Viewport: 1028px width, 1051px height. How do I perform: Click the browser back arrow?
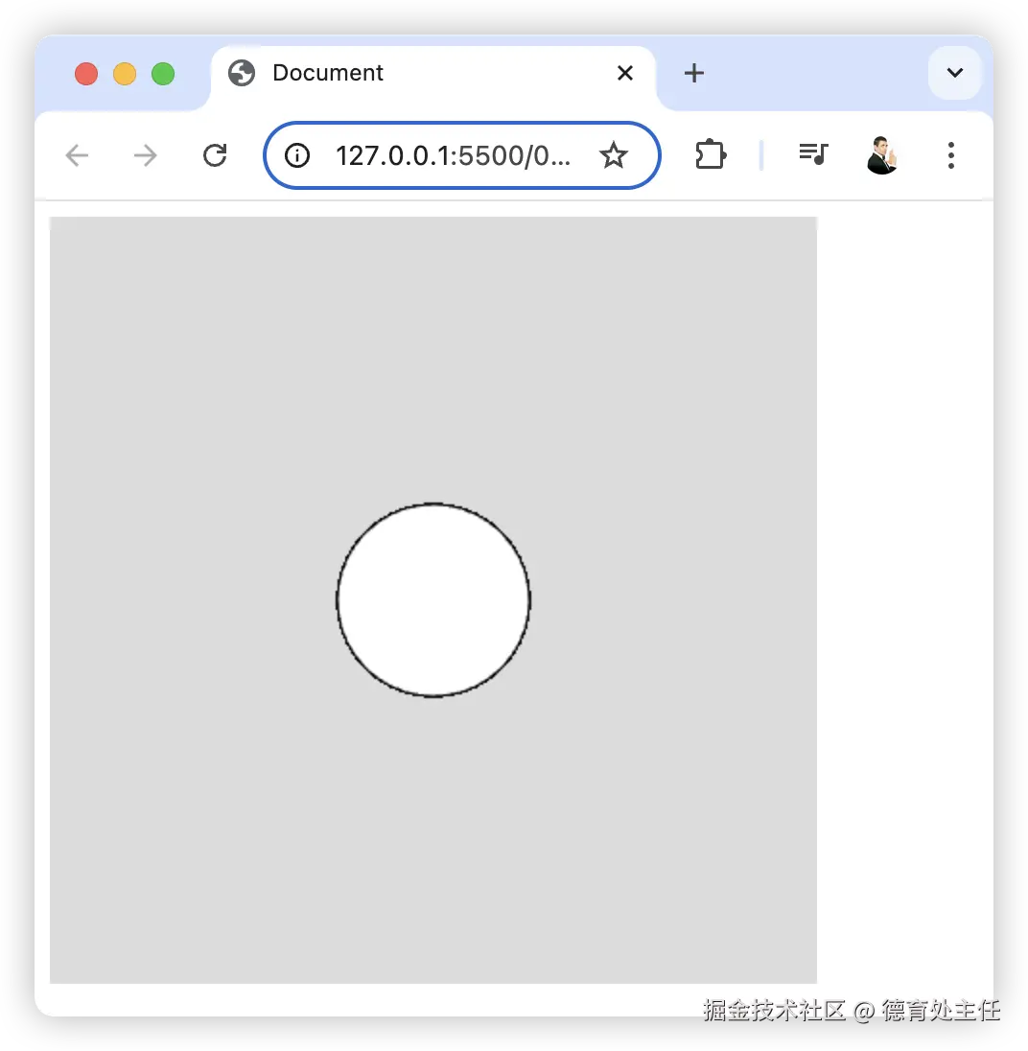(x=77, y=155)
